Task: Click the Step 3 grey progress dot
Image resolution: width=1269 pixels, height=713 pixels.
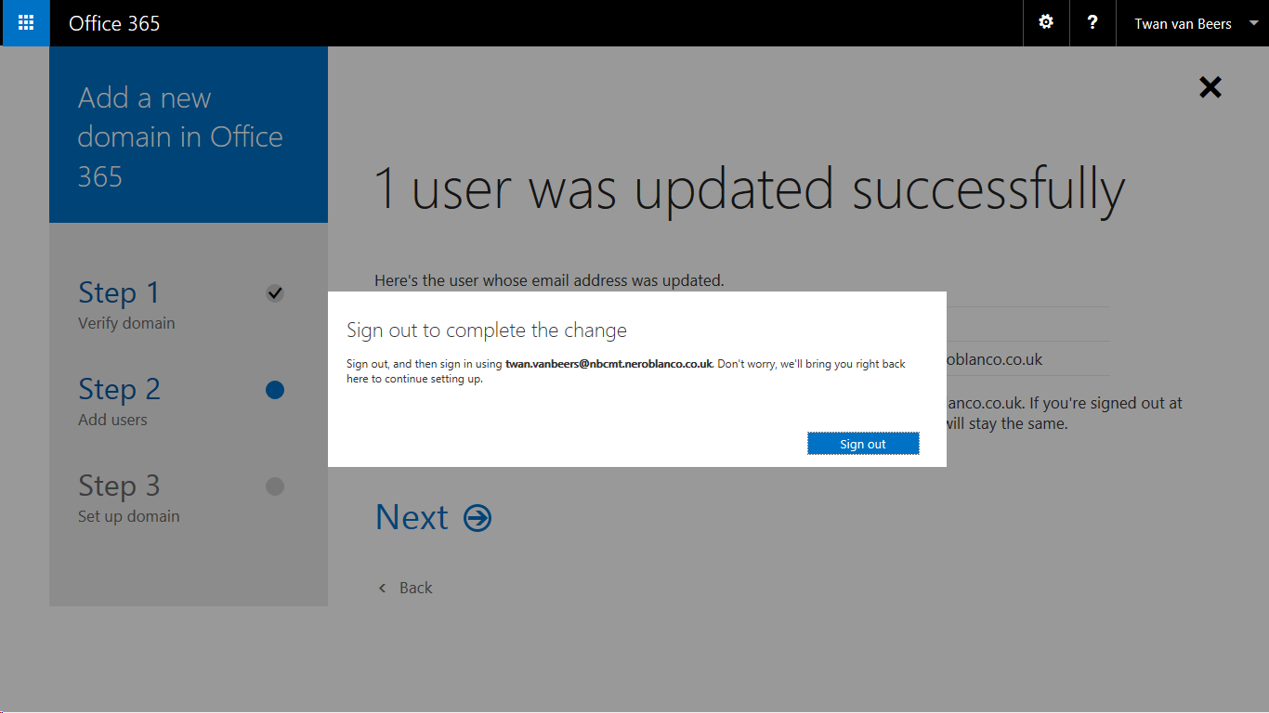Action: 274,486
